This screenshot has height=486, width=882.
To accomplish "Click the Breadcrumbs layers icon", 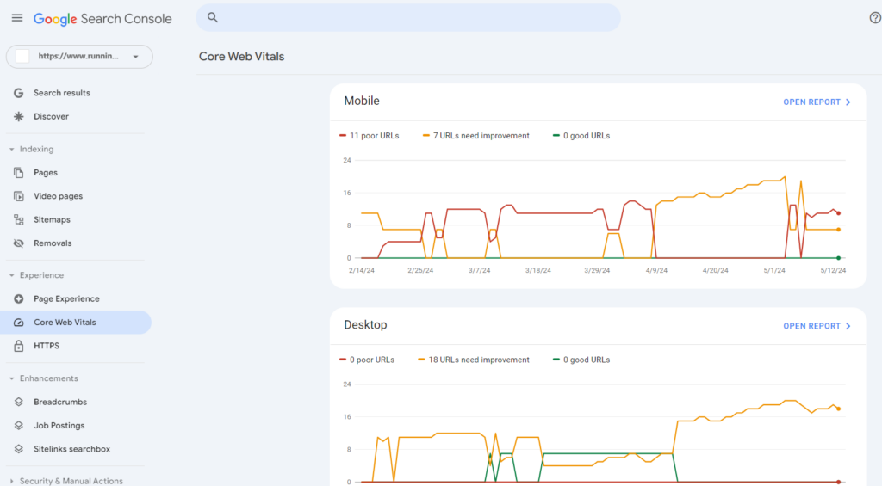I will (x=19, y=402).
